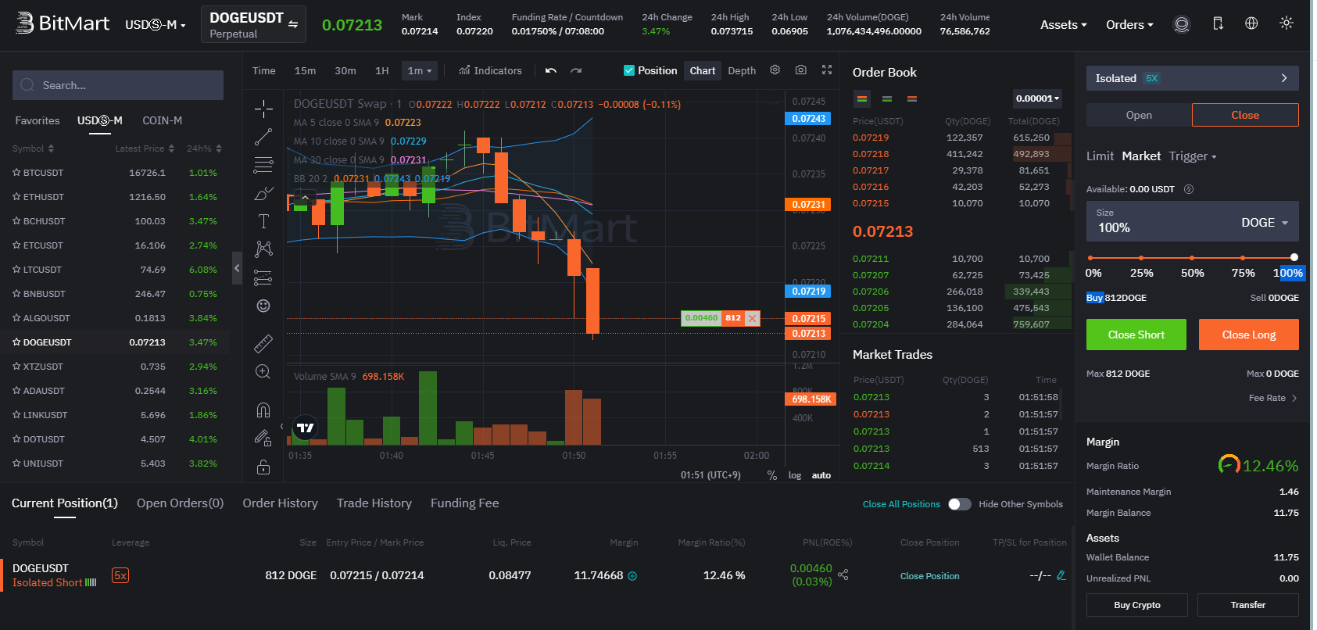The height and width of the screenshot is (630, 1317).
Task: Set size slider to 50%
Action: [x=1192, y=257]
